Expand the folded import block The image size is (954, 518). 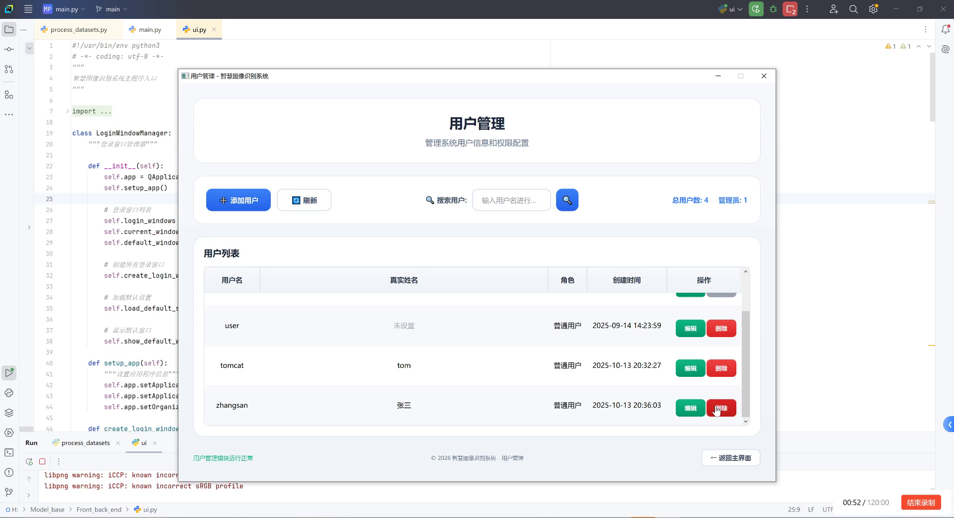click(x=68, y=111)
